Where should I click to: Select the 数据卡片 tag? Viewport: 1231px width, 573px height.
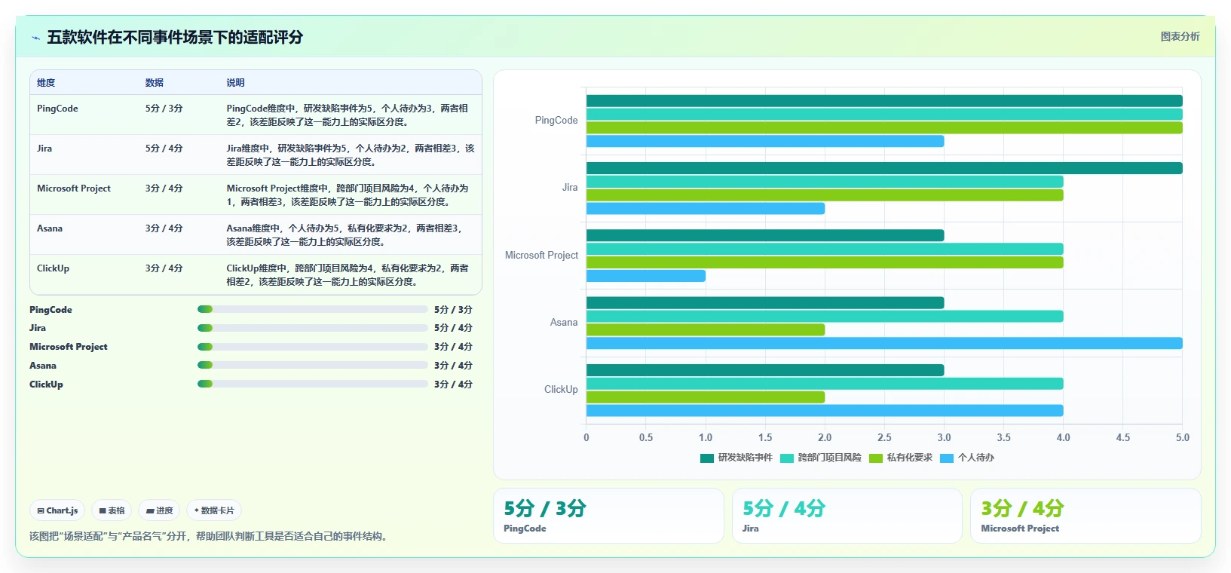(x=214, y=510)
